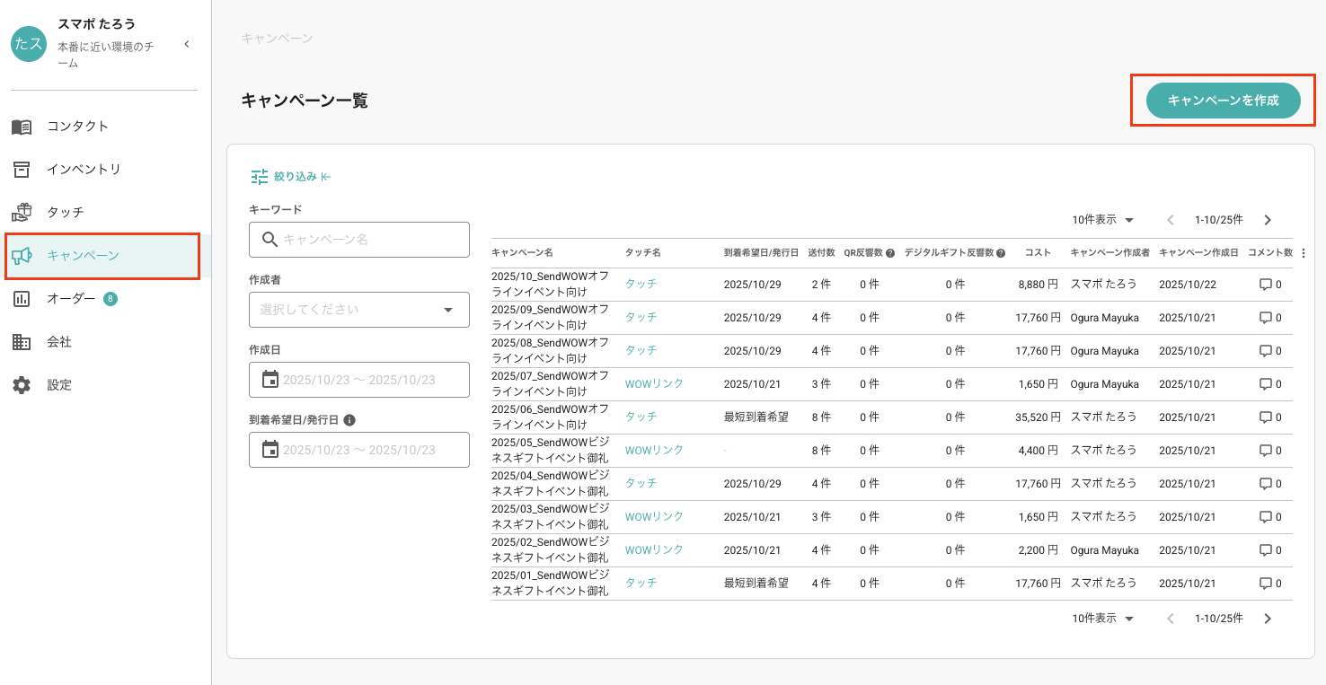Click the キャンペーン megaphone icon
Viewport: 1326px width, 685px height.
(22, 256)
